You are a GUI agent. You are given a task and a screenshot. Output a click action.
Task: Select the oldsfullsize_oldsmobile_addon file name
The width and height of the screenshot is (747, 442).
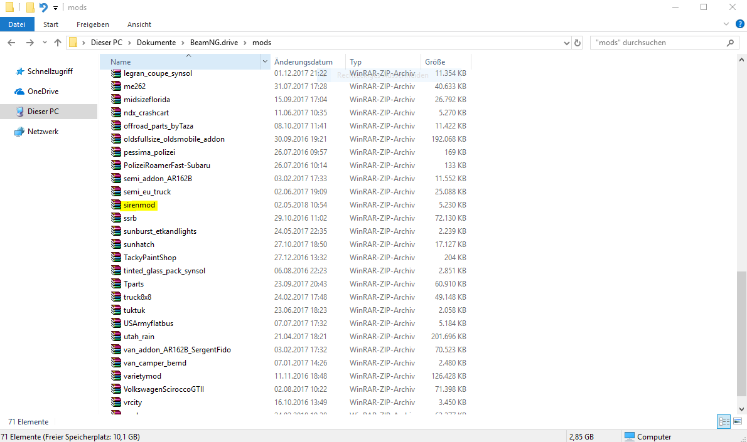click(x=174, y=139)
